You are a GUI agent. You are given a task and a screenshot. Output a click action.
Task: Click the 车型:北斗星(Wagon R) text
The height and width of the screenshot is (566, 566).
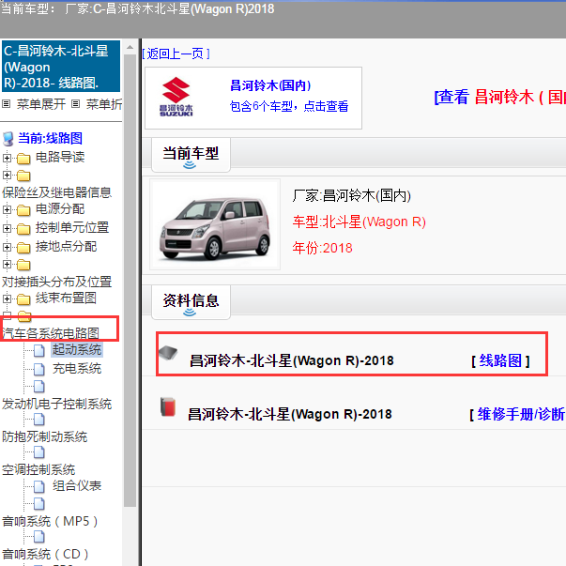pyautogui.click(x=359, y=222)
